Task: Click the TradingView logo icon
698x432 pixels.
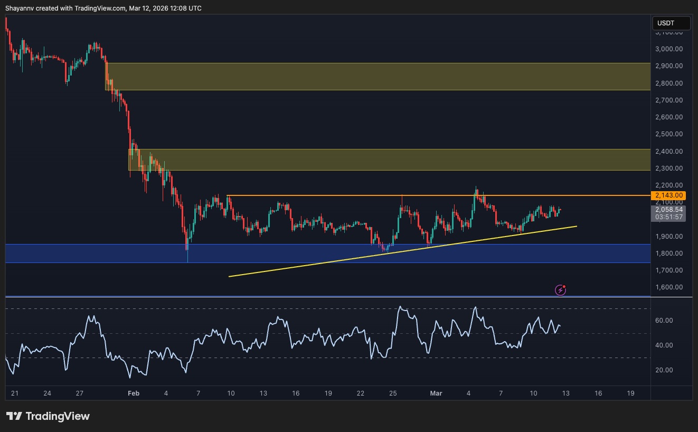Action: point(14,416)
